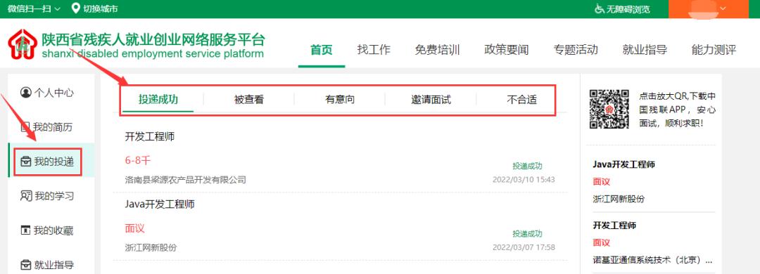
Task: Go to the 首页 nav item
Action: coord(322,49)
